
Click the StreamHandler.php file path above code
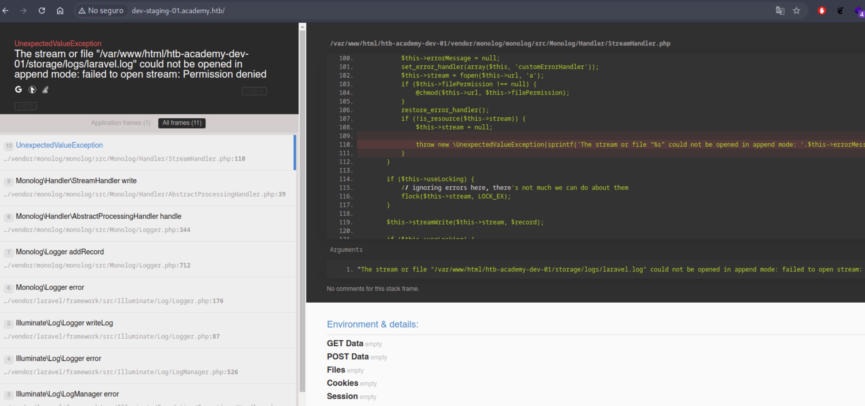coord(500,43)
